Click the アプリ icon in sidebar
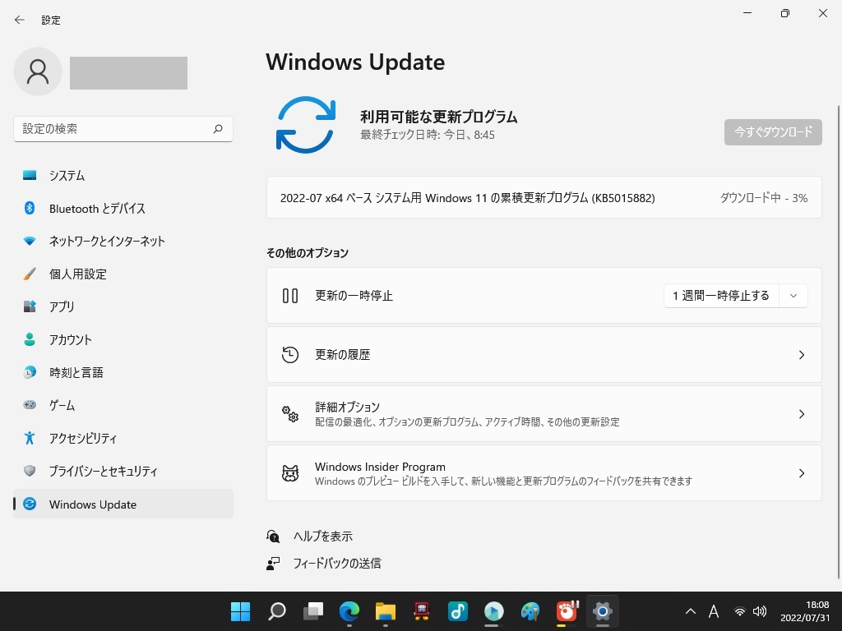 30,306
